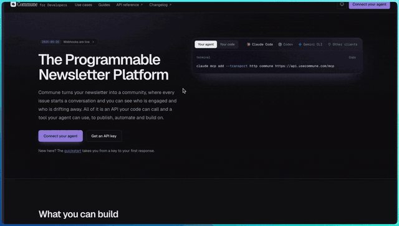Switch to the Your agent tab
The width and height of the screenshot is (399, 226).
coord(206,44)
